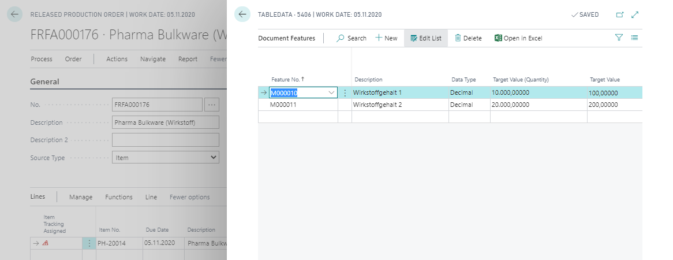Click into the empty Description 2 field

166,140
